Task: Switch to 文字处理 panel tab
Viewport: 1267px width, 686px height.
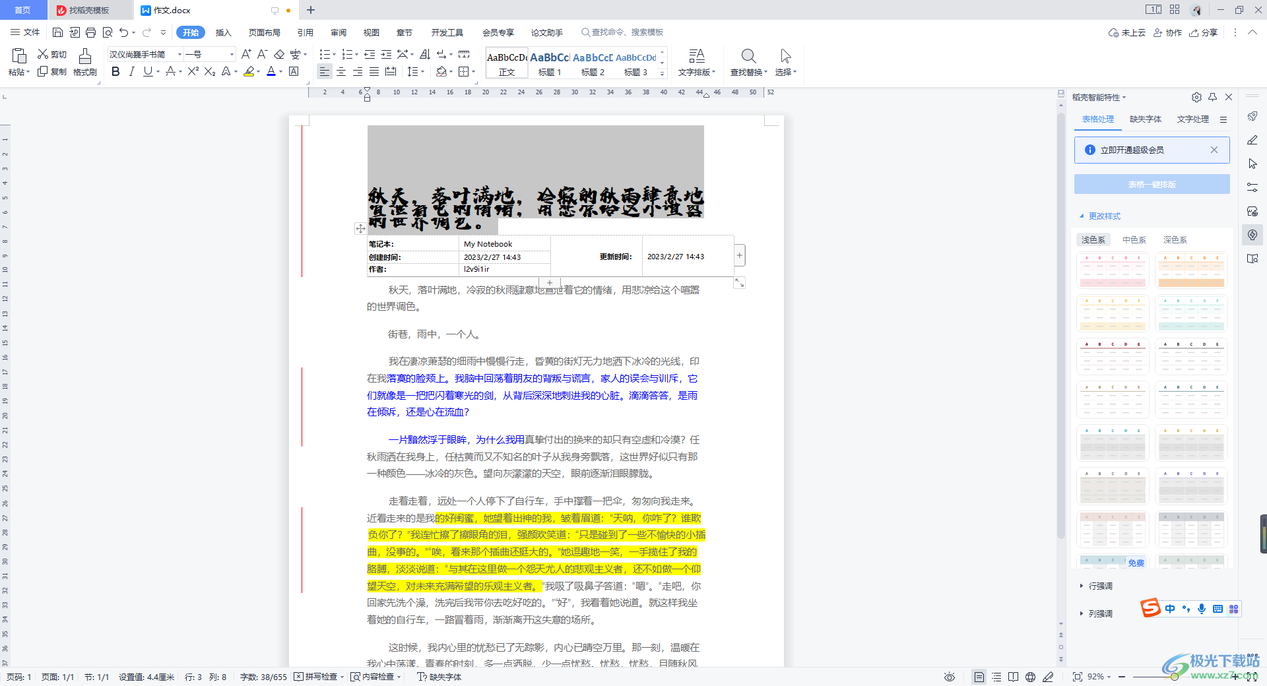Action: [x=1193, y=119]
